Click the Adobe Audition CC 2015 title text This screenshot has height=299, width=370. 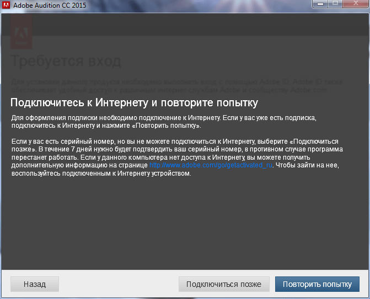(x=50, y=5)
